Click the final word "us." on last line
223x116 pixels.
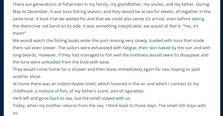coord(15,113)
